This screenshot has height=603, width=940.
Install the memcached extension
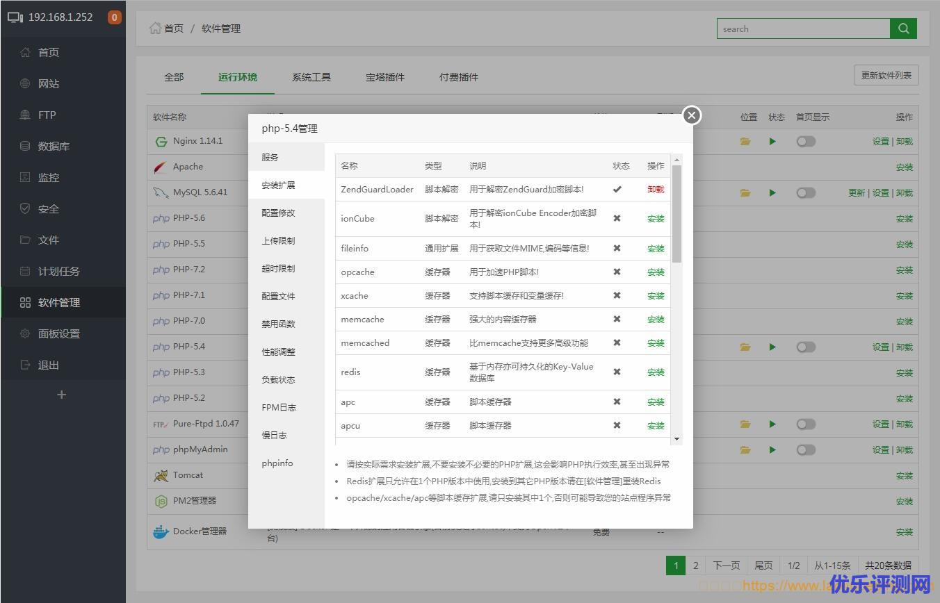coord(656,342)
